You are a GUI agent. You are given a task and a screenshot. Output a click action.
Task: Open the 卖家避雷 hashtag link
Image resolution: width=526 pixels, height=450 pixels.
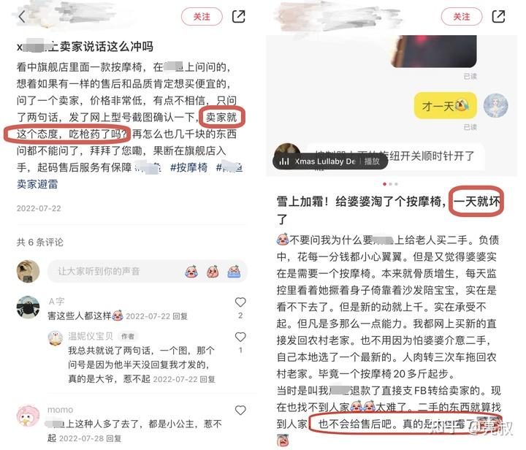coord(37,184)
